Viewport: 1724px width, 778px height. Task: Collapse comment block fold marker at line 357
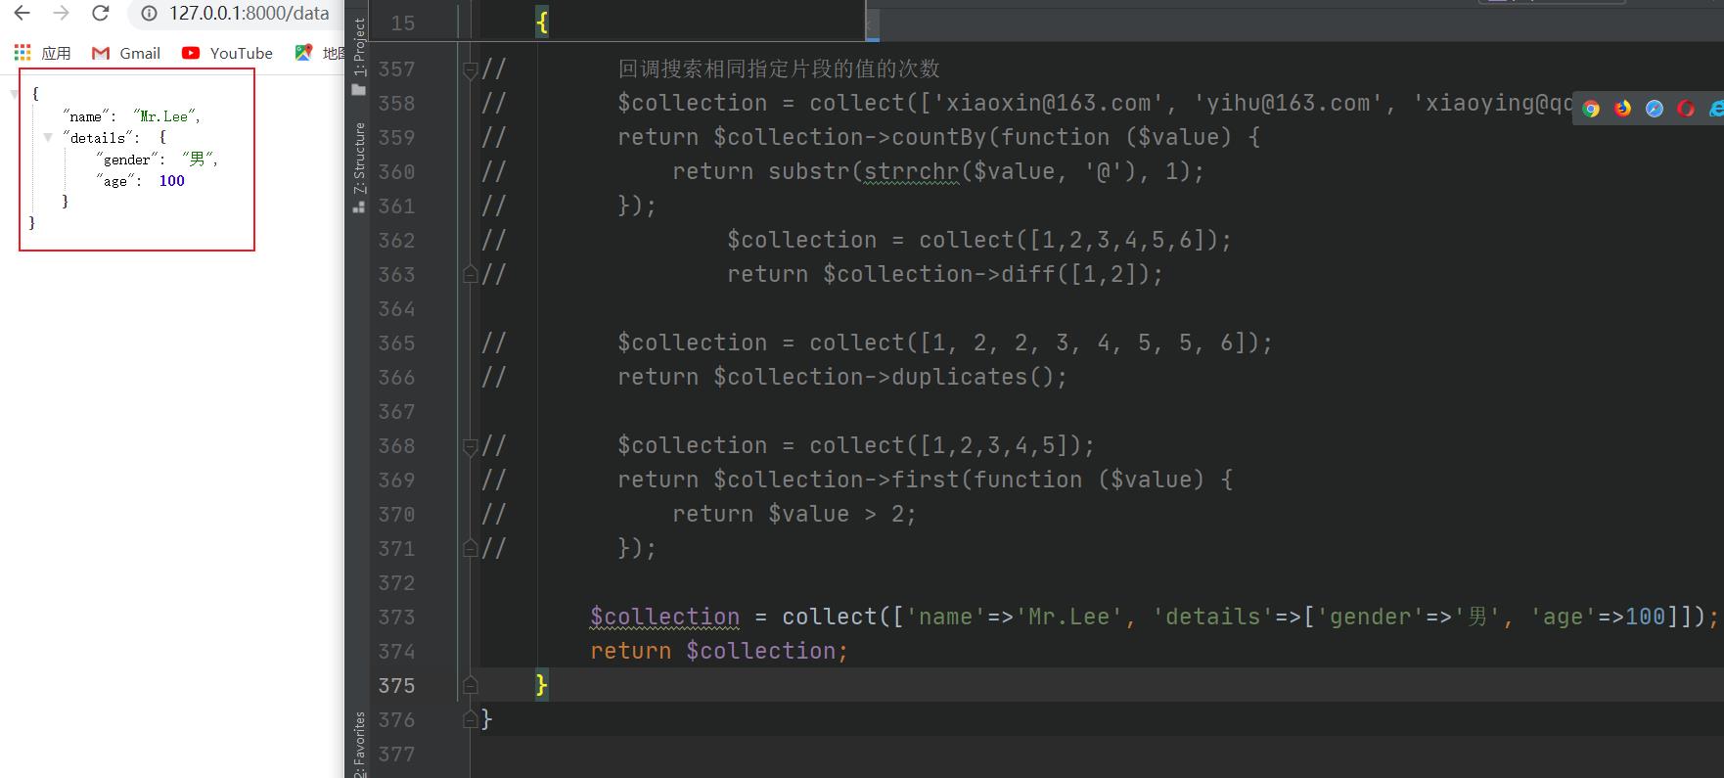(470, 69)
